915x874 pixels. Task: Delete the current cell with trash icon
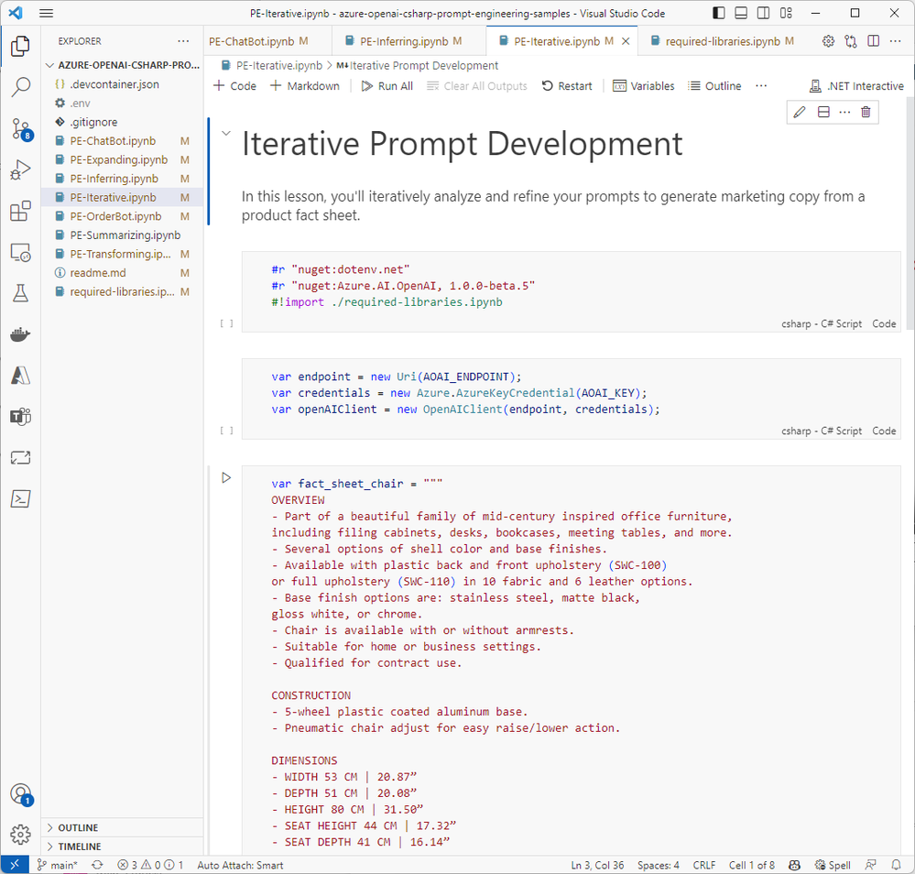866,112
